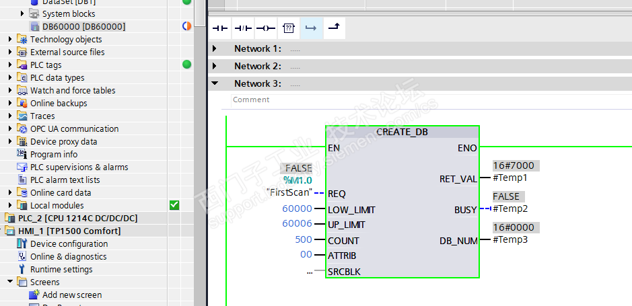Open PLC alarm text lists

coord(65,180)
